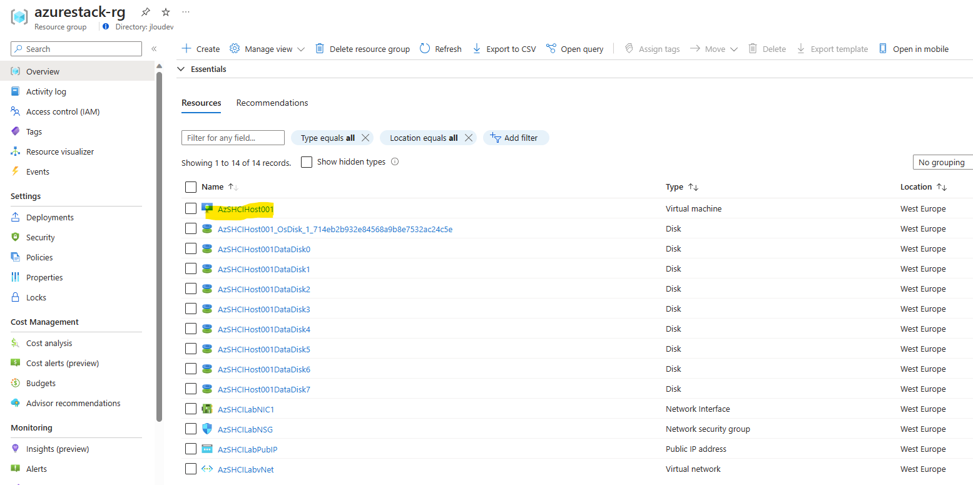Open the No grouping dropdown
The height and width of the screenshot is (485, 973).
[x=942, y=162]
